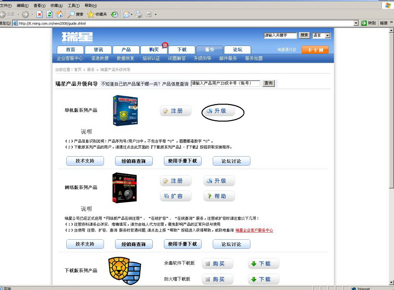Screen dimensions: 394x290
Task: Stop page loading with red X icon
Action: (x=39, y=14)
